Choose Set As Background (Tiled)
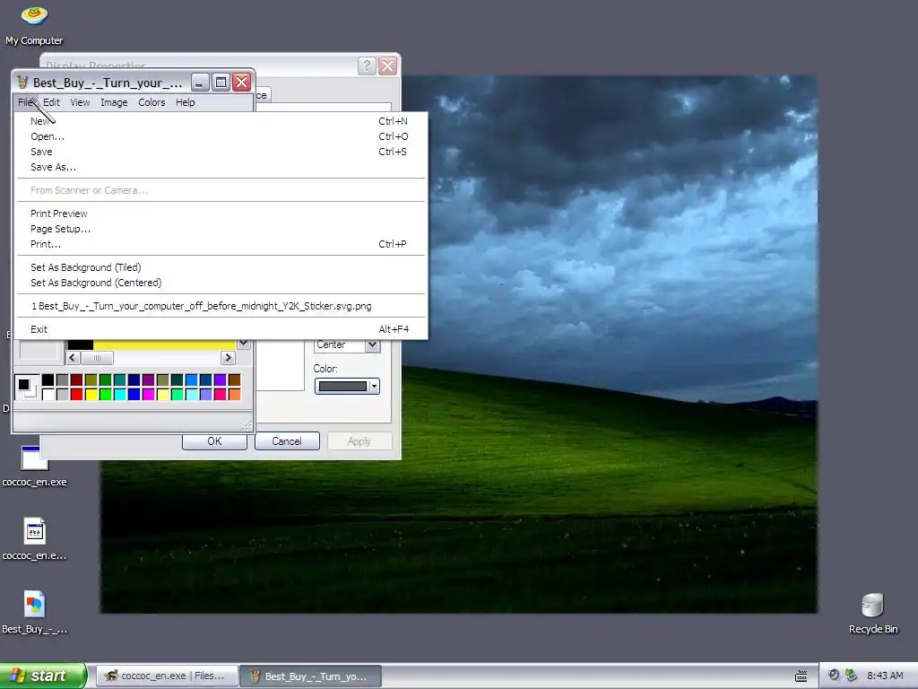This screenshot has width=918, height=689. 221,267
